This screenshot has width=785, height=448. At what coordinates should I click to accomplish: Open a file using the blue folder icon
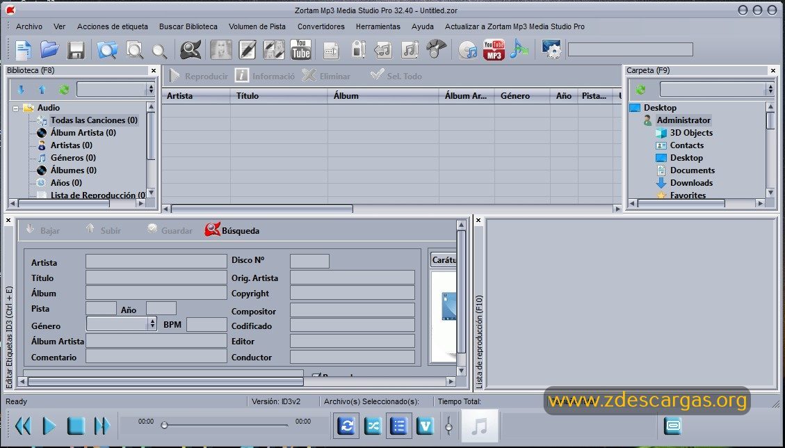[x=49, y=49]
